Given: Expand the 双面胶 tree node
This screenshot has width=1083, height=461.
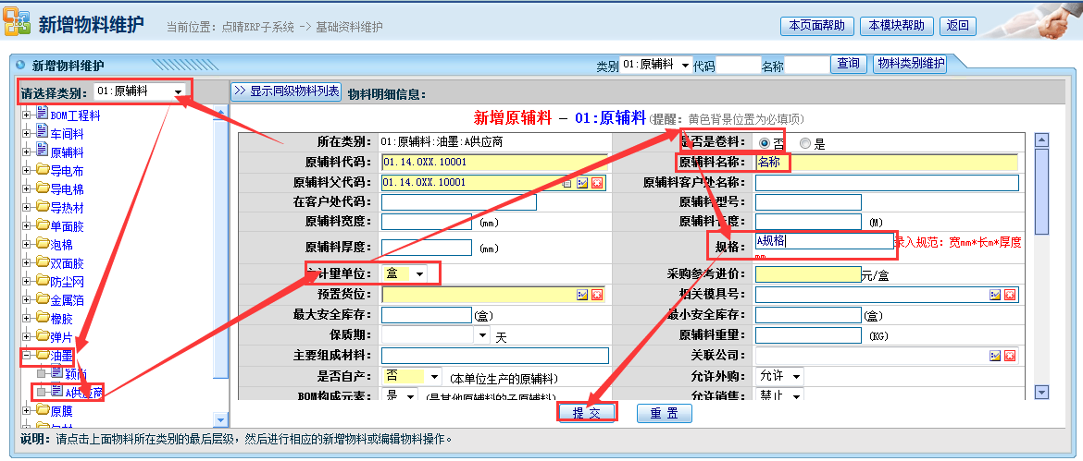Looking at the screenshot, I should point(27,262).
